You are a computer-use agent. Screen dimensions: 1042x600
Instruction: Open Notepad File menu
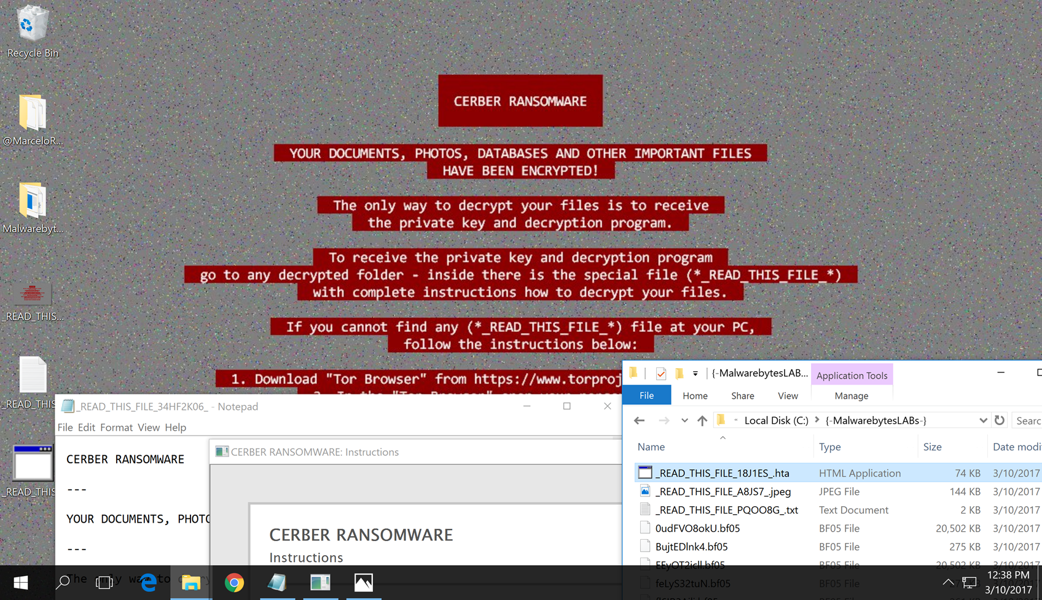tap(65, 428)
